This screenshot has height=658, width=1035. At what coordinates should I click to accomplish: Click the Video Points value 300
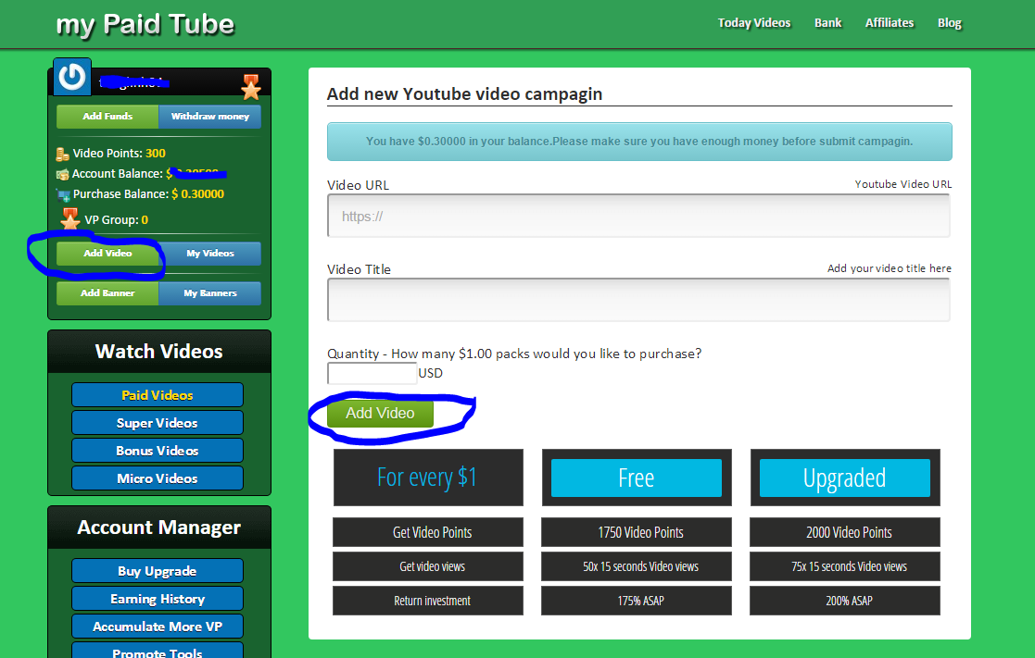coord(155,153)
